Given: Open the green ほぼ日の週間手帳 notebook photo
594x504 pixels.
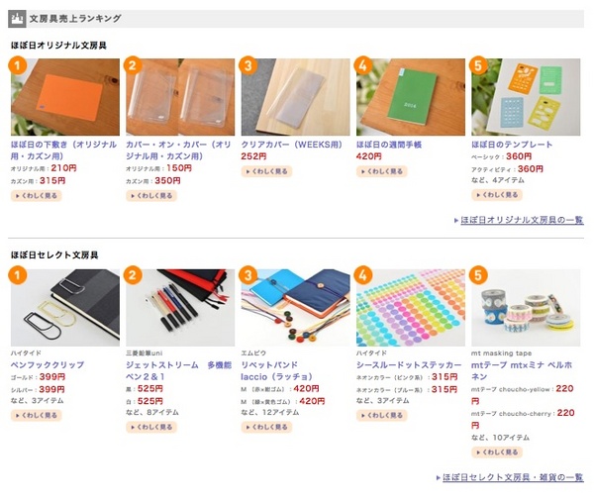Looking at the screenshot, I should tap(411, 97).
